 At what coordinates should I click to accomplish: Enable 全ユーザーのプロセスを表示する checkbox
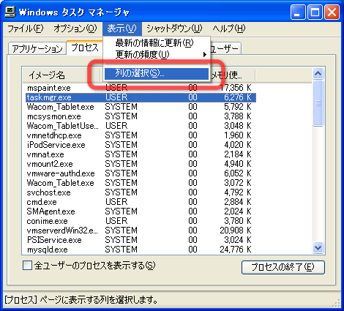27,266
